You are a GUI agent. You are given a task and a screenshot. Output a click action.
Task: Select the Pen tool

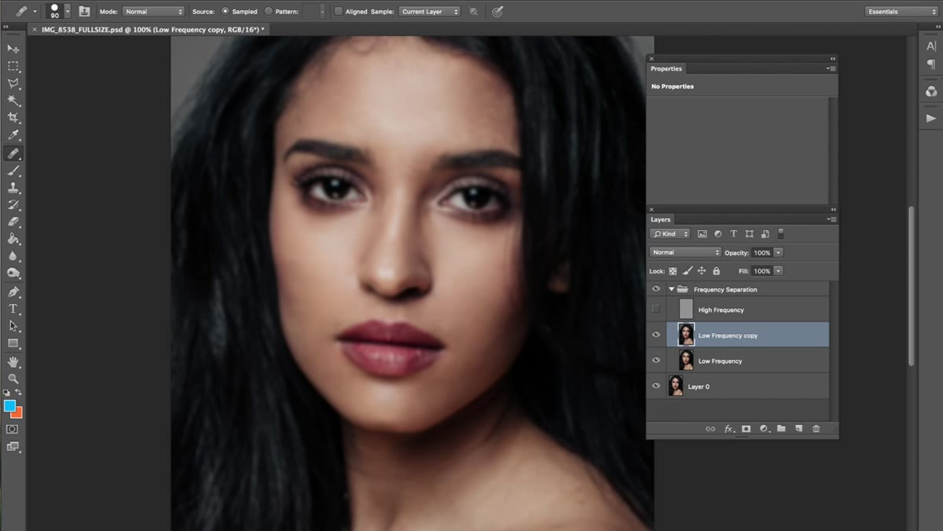(x=13, y=292)
